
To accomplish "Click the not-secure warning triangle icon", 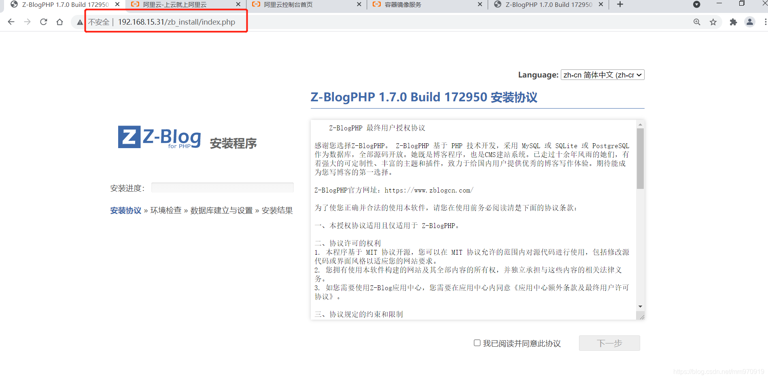I will coord(80,22).
